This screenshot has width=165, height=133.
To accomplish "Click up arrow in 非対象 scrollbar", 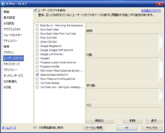I will (160, 91).
